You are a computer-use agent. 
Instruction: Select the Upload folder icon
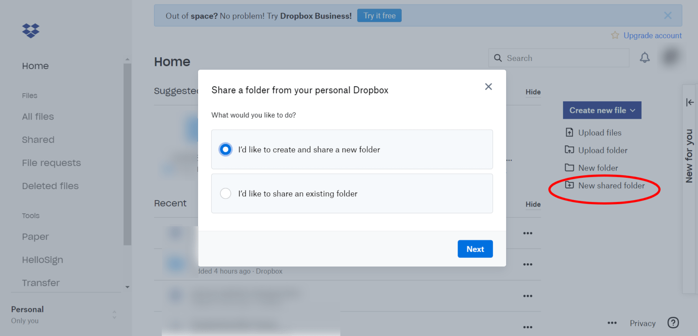[x=569, y=150]
